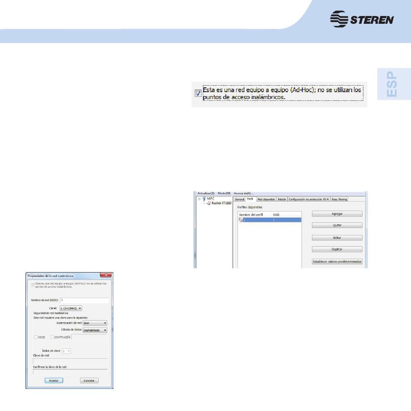Check the CONTRASEÑA checkbox

click(x=52, y=337)
